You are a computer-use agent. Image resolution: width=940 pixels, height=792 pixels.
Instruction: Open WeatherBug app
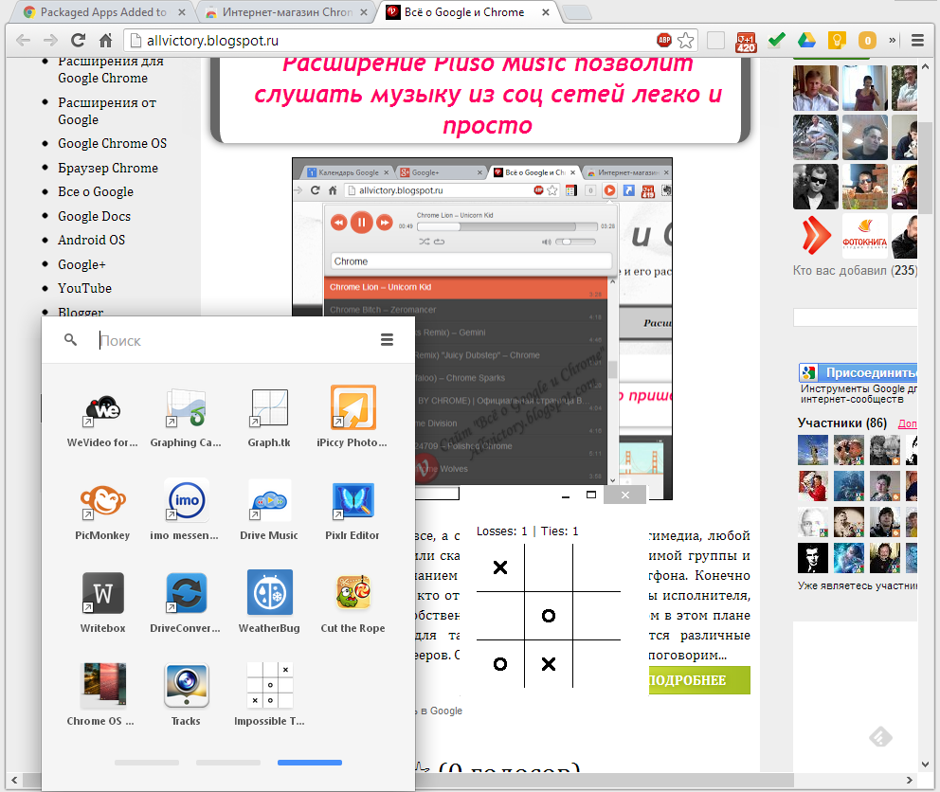[x=269, y=594]
